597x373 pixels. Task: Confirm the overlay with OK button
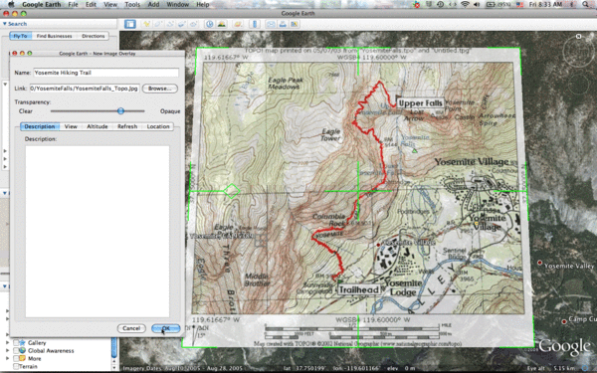(165, 328)
